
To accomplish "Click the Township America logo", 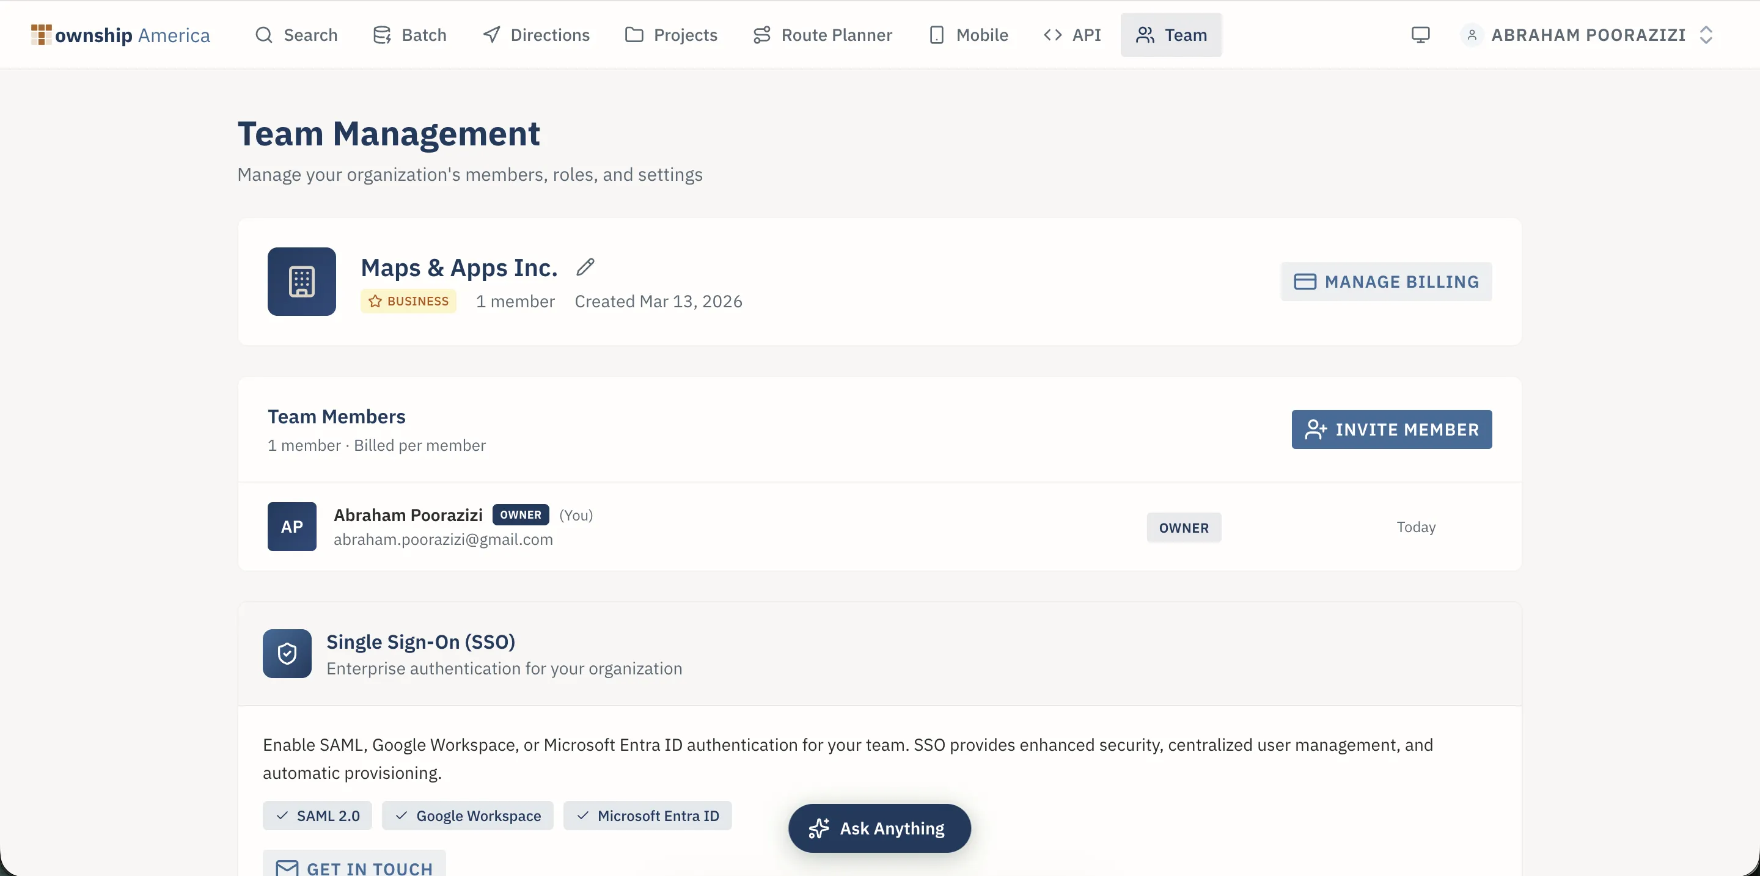I will point(121,35).
